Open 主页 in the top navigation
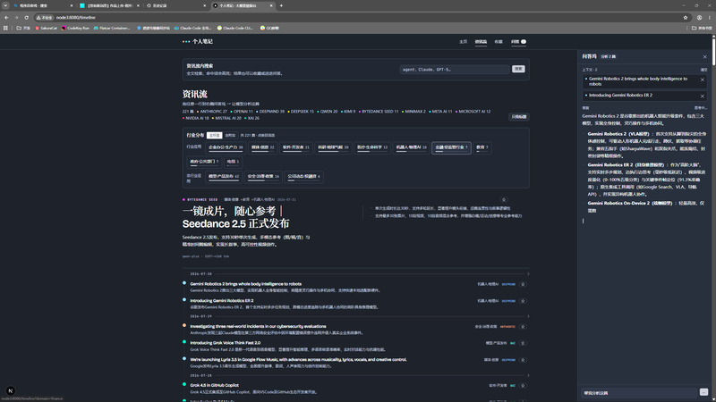The image size is (716, 402). pyautogui.click(x=463, y=41)
